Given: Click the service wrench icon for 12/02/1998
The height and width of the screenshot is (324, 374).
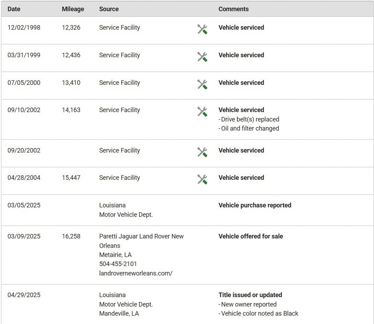Looking at the screenshot, I should (202, 29).
